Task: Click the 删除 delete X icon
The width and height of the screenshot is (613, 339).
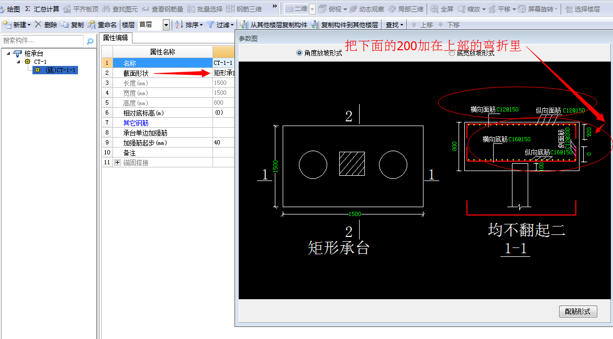Action: point(38,24)
